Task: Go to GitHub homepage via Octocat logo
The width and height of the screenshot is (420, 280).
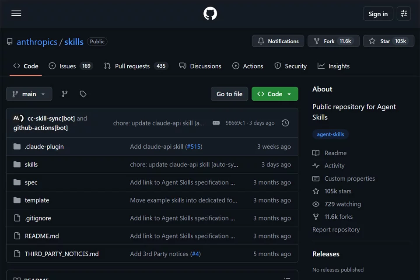Action: point(210,14)
